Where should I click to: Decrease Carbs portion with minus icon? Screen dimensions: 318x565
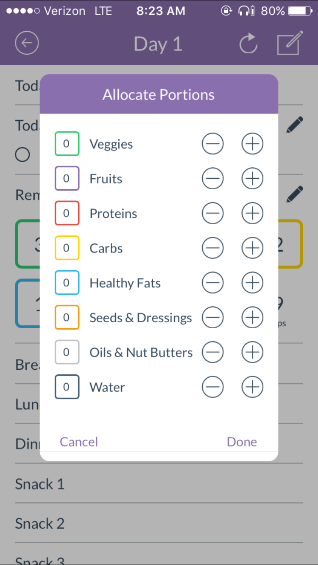(x=212, y=248)
